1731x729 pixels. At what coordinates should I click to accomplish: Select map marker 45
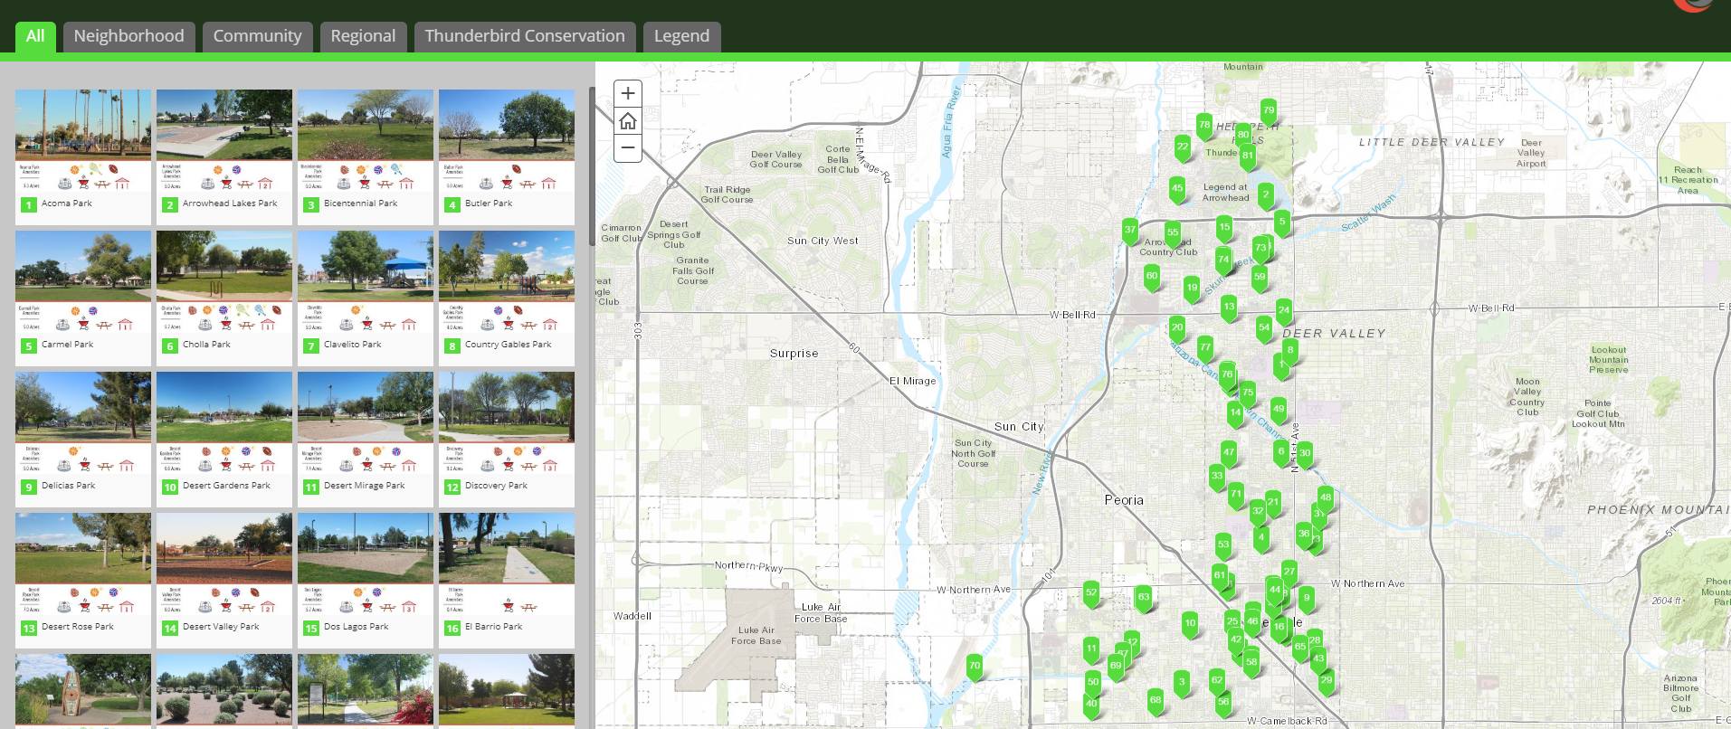pyautogui.click(x=1177, y=189)
